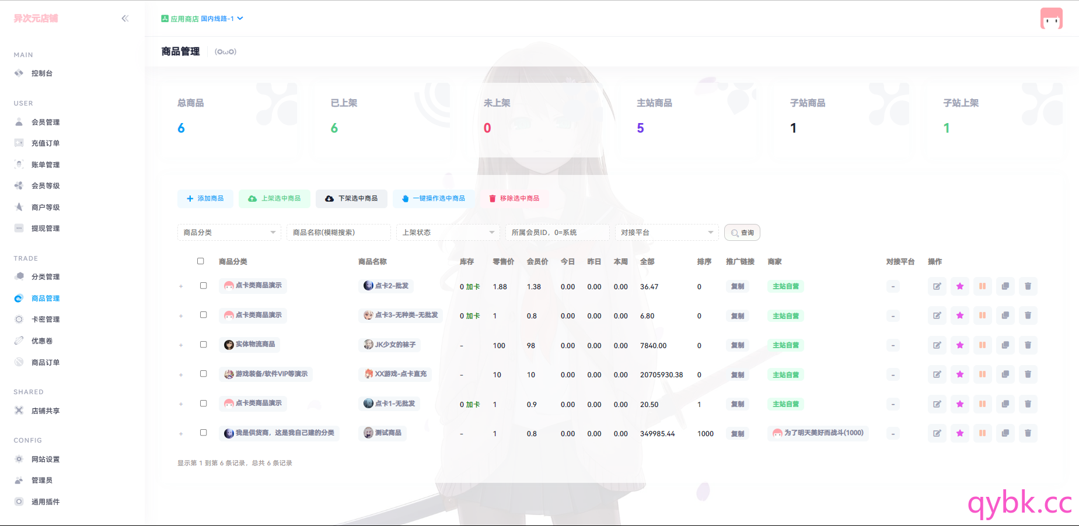Go to 商品订单 in the sidebar
This screenshot has width=1079, height=526.
[46, 363]
